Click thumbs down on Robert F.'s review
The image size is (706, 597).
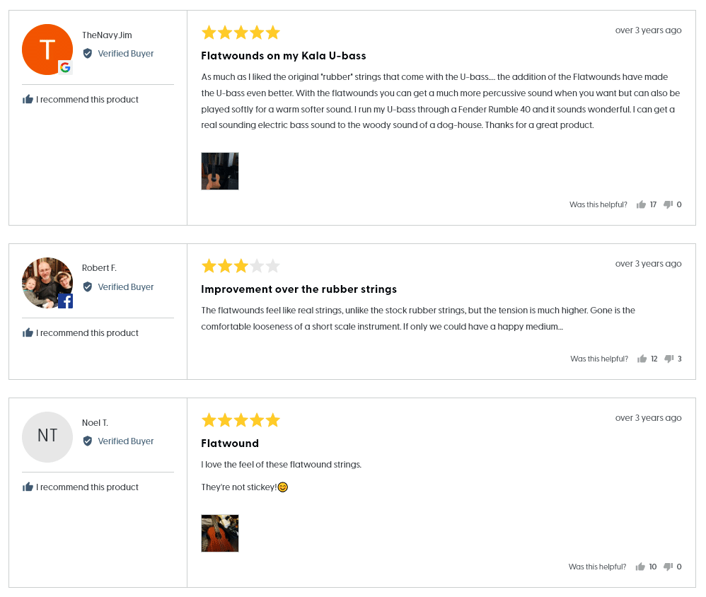tap(669, 359)
